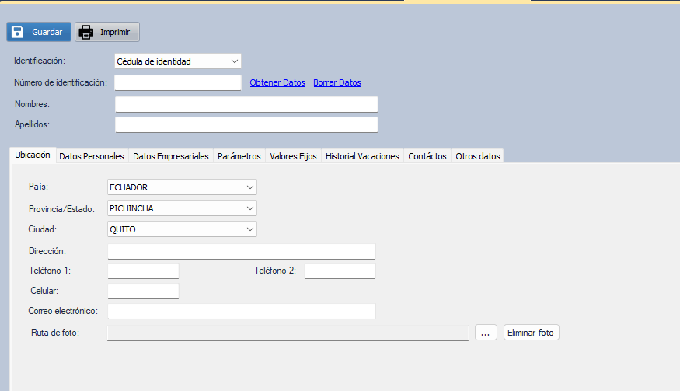Expand the País dropdown
Viewport: 680px width, 391px height.
(x=182, y=187)
